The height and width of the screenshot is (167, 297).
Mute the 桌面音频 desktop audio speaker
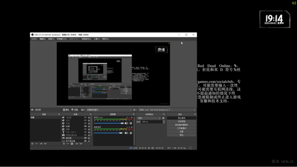(126, 133)
